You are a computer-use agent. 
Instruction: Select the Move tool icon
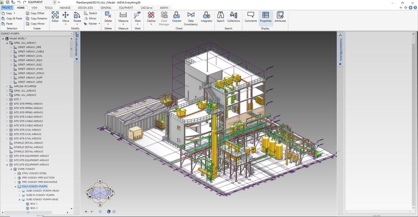pos(65,15)
